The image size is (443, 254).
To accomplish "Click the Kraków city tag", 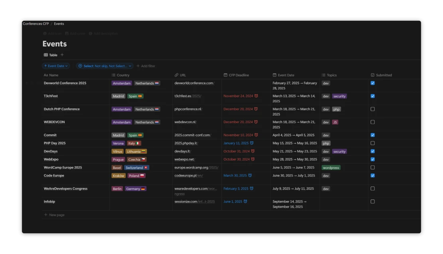I will pyautogui.click(x=119, y=176).
